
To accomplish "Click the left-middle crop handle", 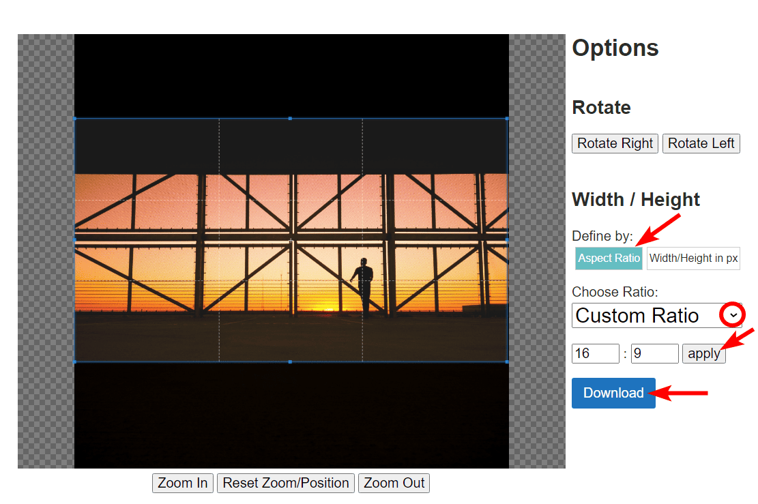I will [74, 239].
